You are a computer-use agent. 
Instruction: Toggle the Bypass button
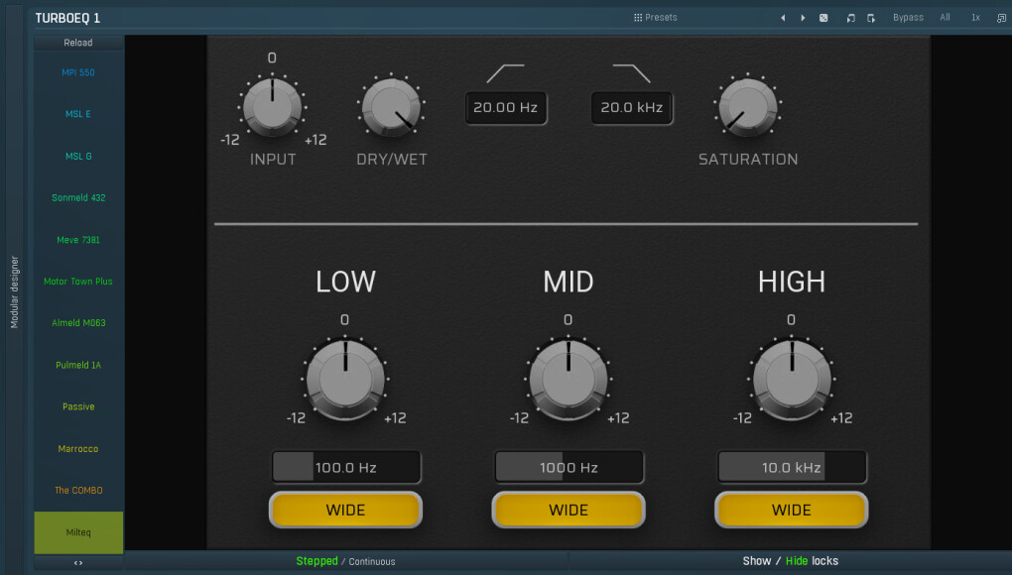[x=908, y=18]
